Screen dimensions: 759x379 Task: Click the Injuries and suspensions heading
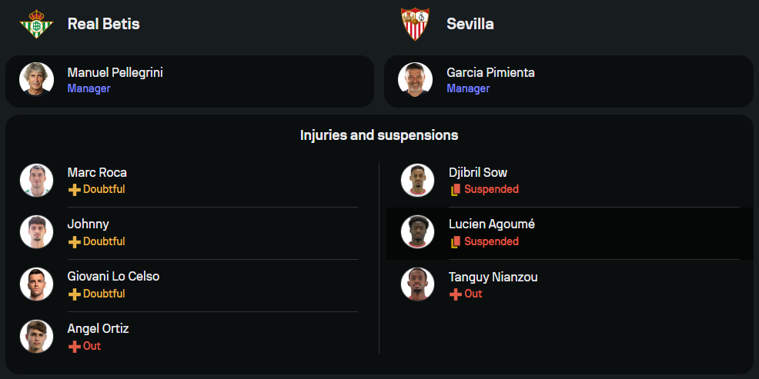379,135
